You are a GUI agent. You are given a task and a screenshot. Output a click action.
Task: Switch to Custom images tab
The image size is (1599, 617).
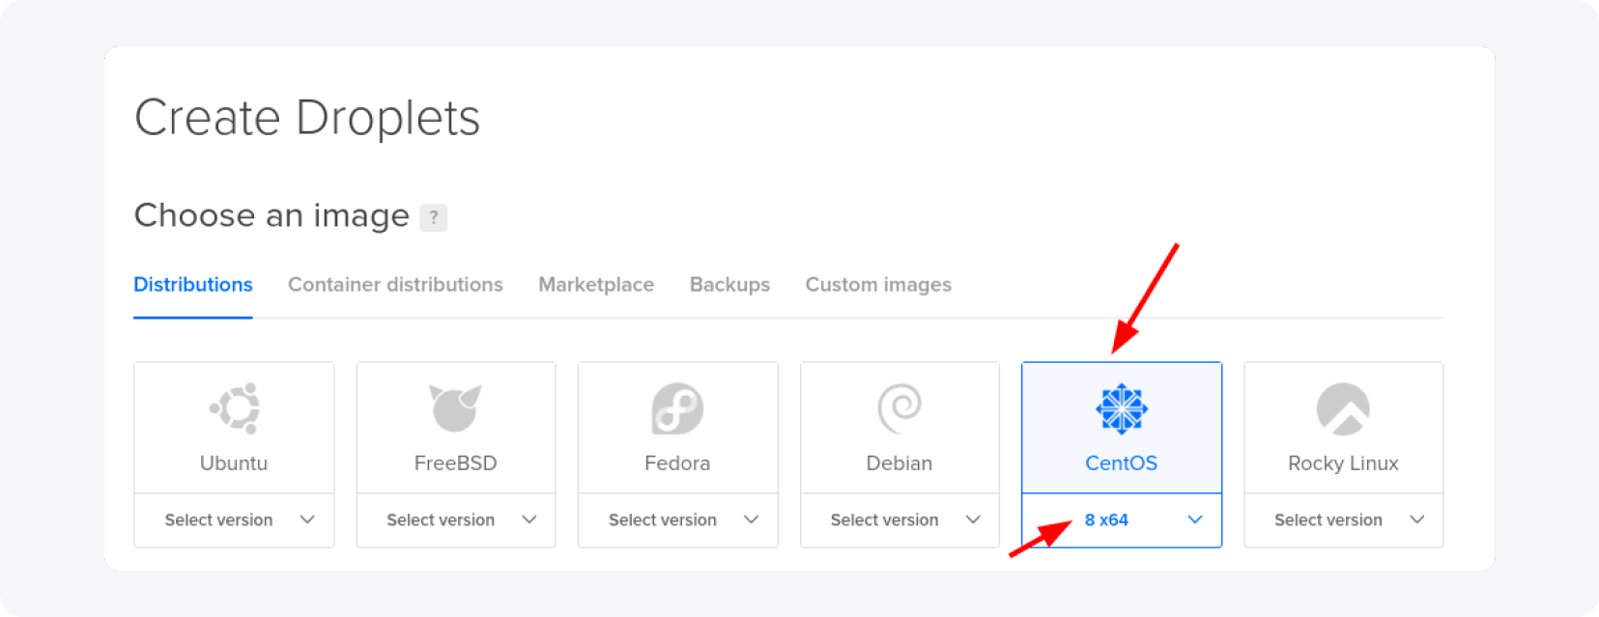click(x=878, y=285)
